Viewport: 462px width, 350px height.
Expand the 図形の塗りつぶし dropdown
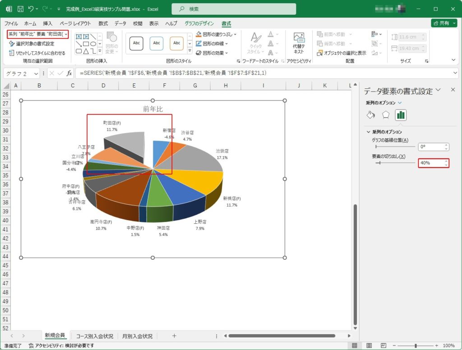pyautogui.click(x=234, y=34)
